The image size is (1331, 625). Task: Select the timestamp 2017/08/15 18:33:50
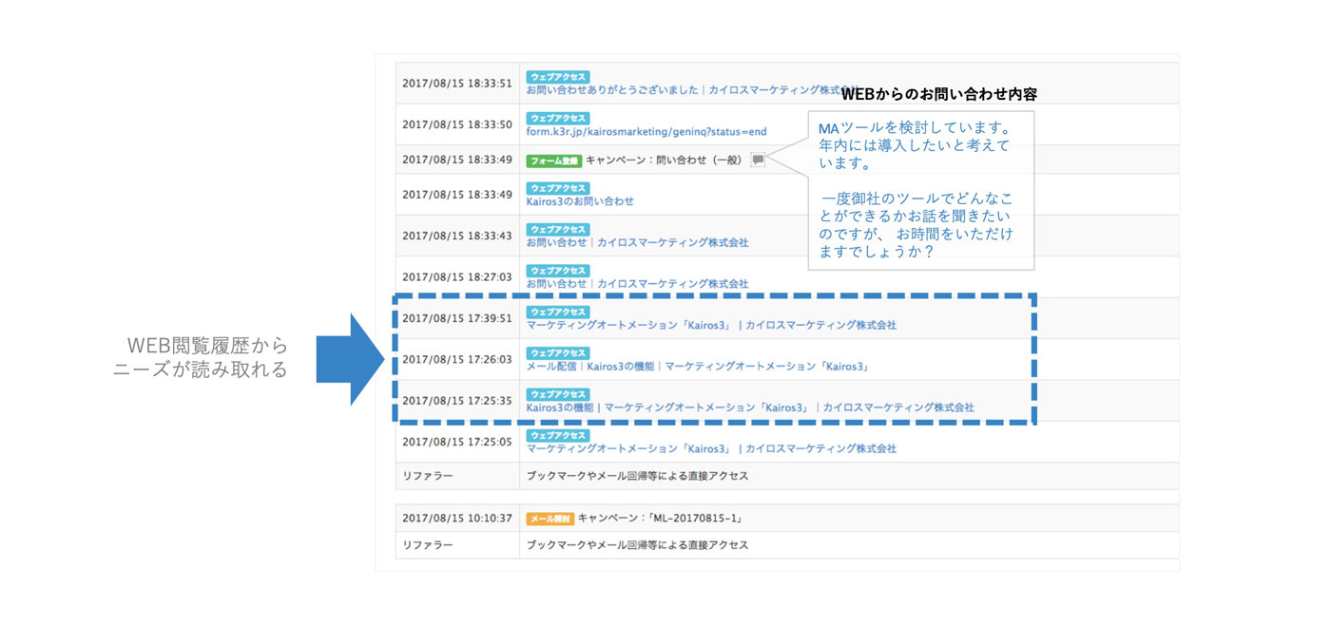click(x=457, y=124)
